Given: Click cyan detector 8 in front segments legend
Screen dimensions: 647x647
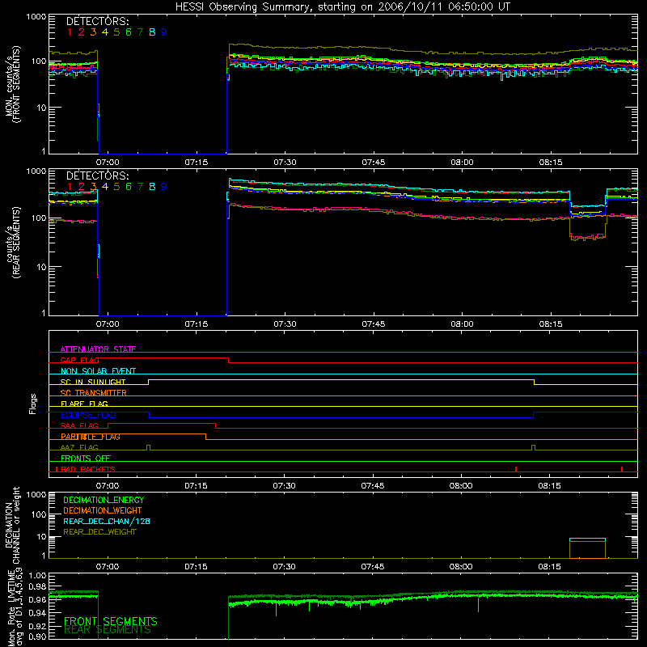Looking at the screenshot, I should [x=152, y=32].
